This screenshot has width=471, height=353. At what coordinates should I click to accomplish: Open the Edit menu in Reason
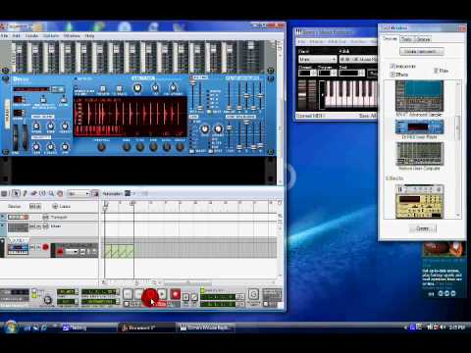pos(17,35)
